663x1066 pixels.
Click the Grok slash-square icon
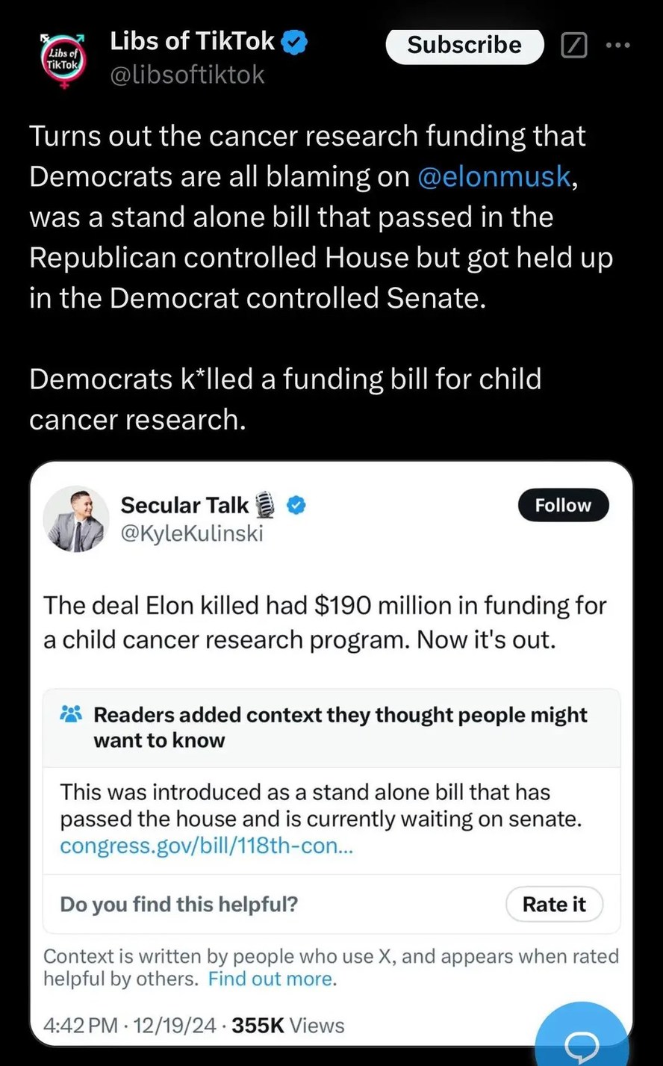click(x=573, y=46)
